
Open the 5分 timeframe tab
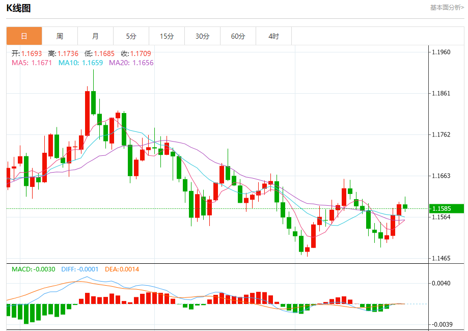pos(131,36)
